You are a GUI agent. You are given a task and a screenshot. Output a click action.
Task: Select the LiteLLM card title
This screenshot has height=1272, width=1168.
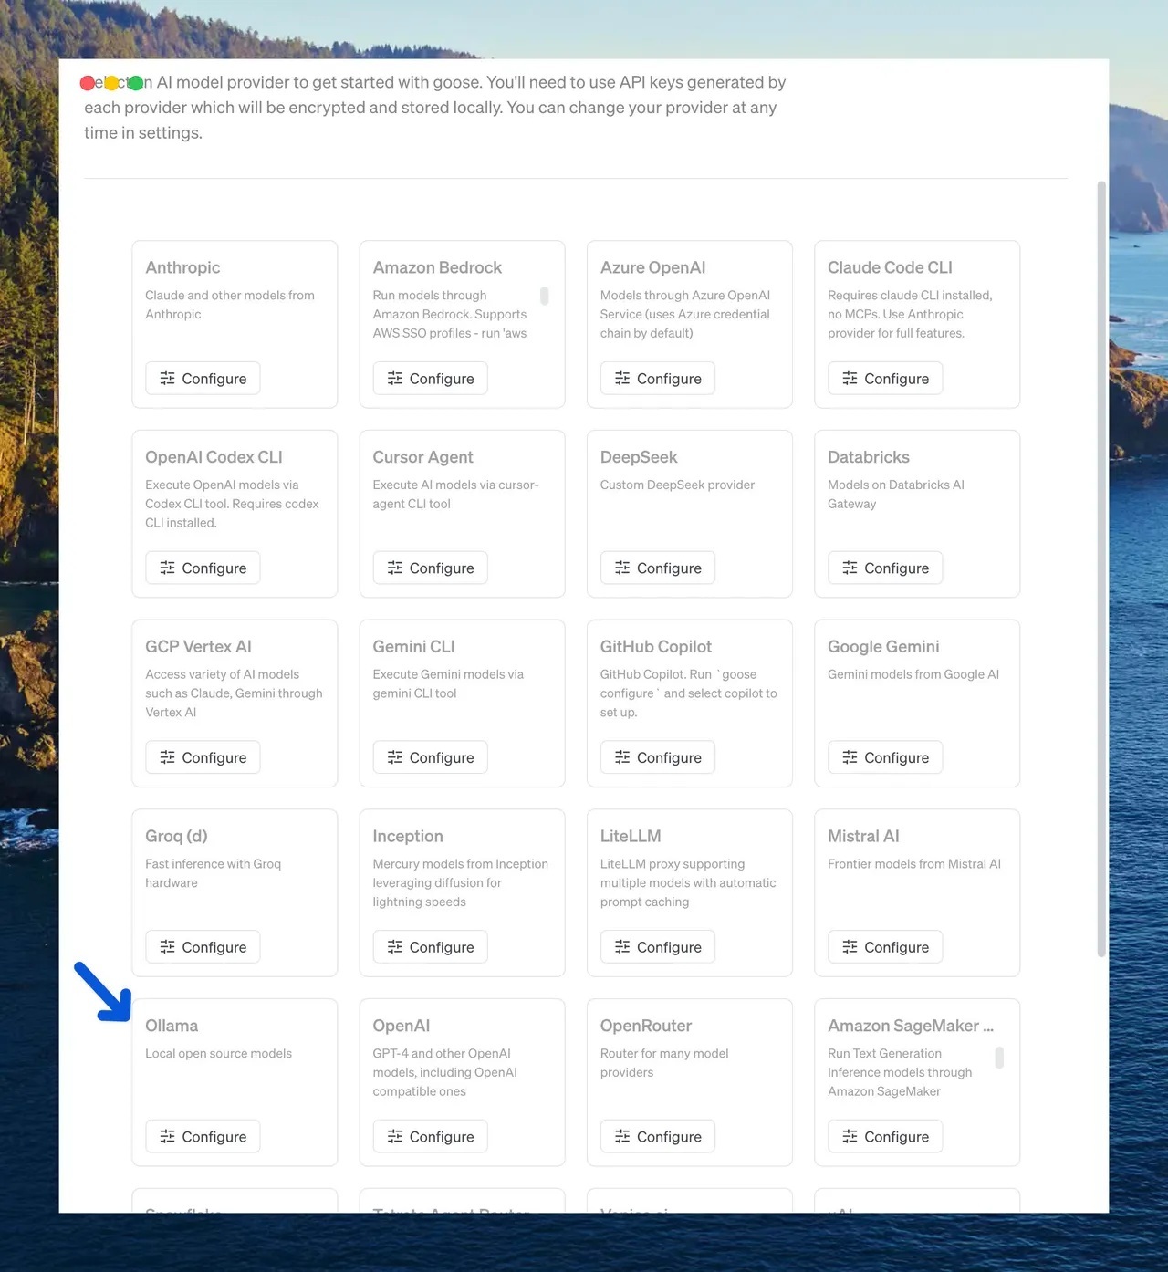pos(631,836)
